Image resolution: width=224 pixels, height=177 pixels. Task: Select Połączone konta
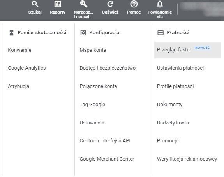click(98, 86)
